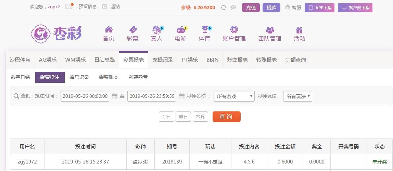Viewport: 393px width, 171px height.
Task: Click the bet amount 0.6000
Action: (285, 162)
